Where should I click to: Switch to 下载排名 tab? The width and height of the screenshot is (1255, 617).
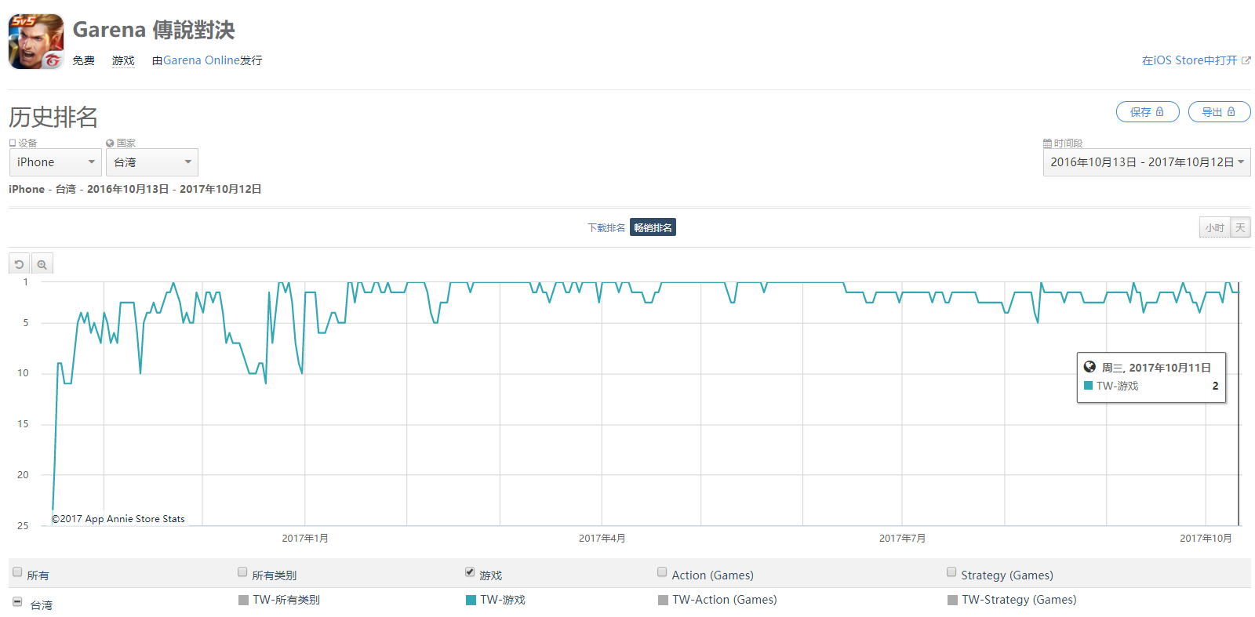coord(606,227)
